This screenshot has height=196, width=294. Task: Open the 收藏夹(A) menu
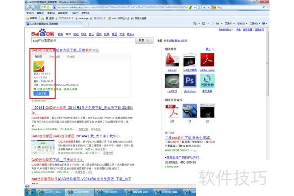63,13
